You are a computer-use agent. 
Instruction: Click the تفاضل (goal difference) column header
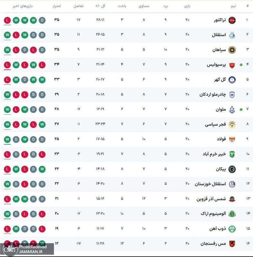pos(78,6)
